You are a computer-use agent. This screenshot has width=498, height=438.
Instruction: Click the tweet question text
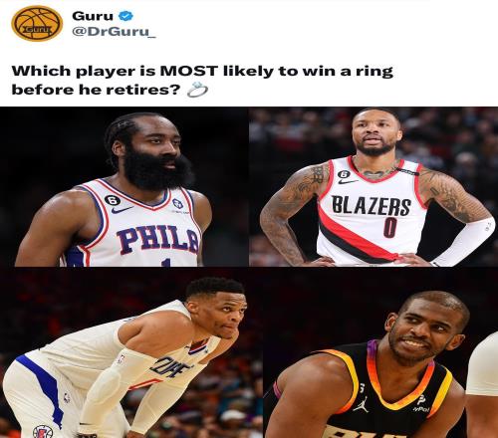[x=202, y=81]
